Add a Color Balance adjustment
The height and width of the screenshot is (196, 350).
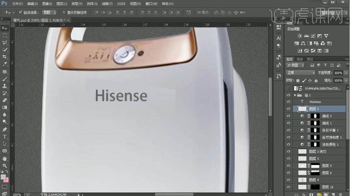pyautogui.click(x=303, y=44)
